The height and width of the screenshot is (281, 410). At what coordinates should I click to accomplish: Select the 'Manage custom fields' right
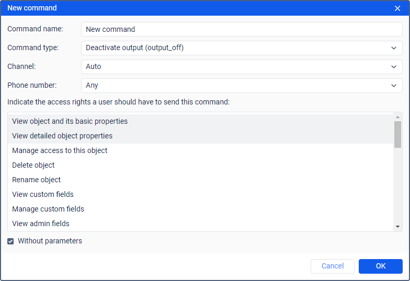click(x=48, y=209)
